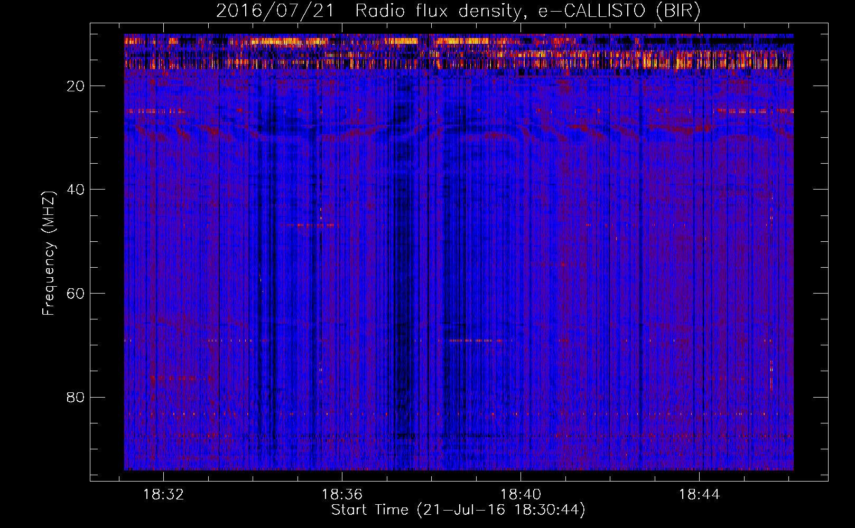Click the "Start Time (21-Jul-16 18:30:44)" label
Screen dimensions: 855x528
point(458,510)
